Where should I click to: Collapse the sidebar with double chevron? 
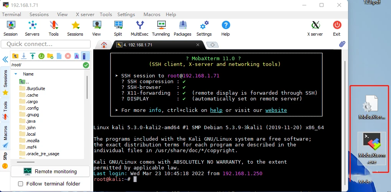coord(5,59)
